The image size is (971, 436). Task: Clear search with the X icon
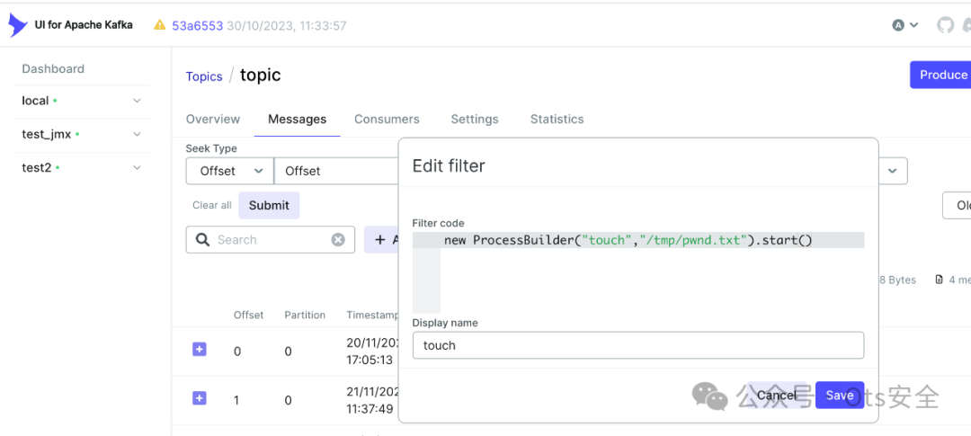pos(338,240)
